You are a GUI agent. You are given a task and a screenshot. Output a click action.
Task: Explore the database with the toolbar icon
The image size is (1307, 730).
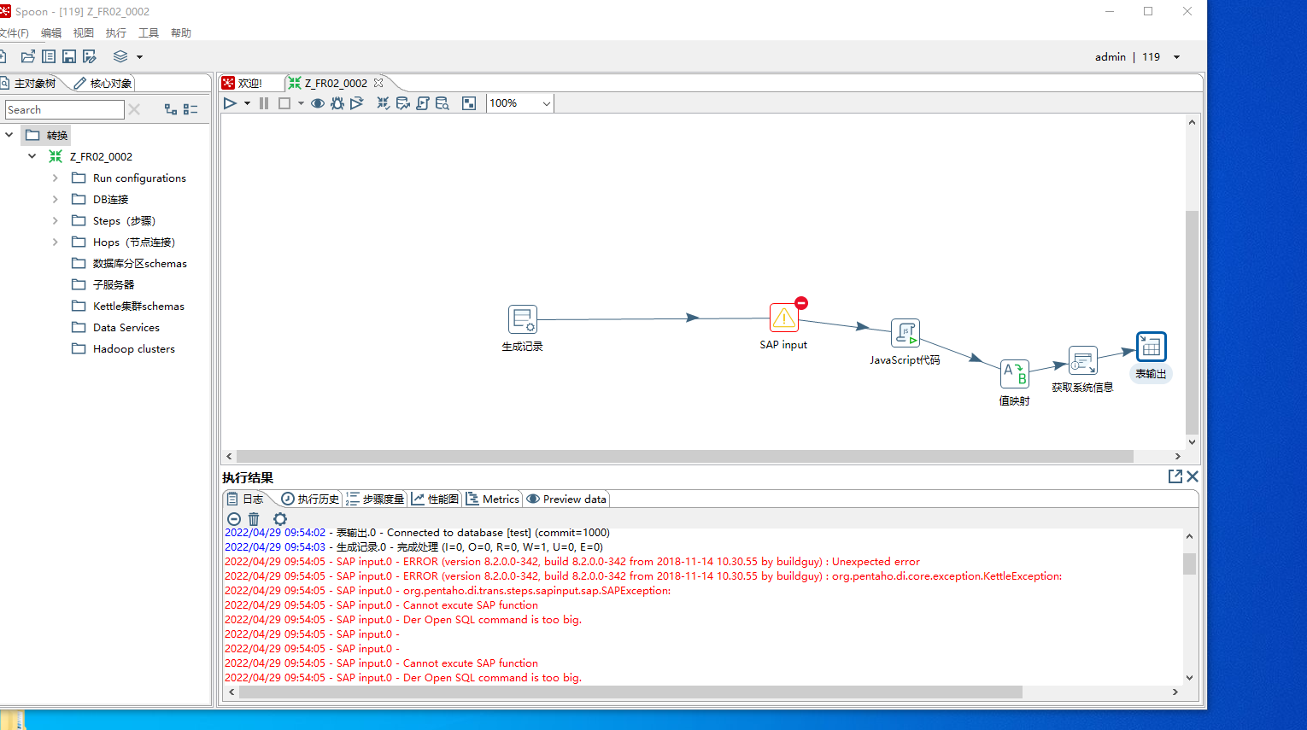(x=443, y=103)
